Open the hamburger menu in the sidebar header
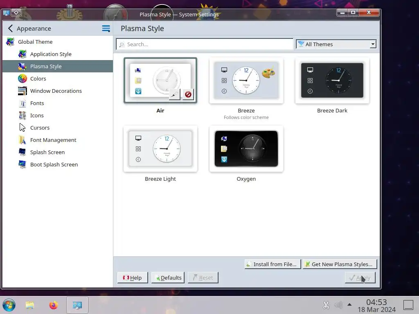The width and height of the screenshot is (419, 314). pos(106,28)
